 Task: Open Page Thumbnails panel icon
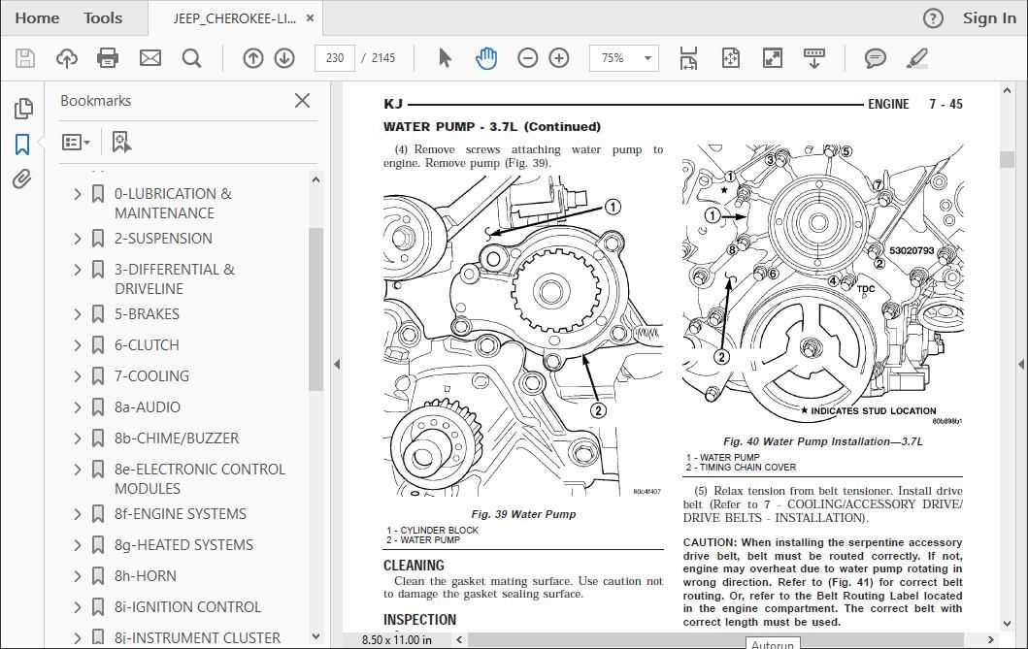[23, 108]
